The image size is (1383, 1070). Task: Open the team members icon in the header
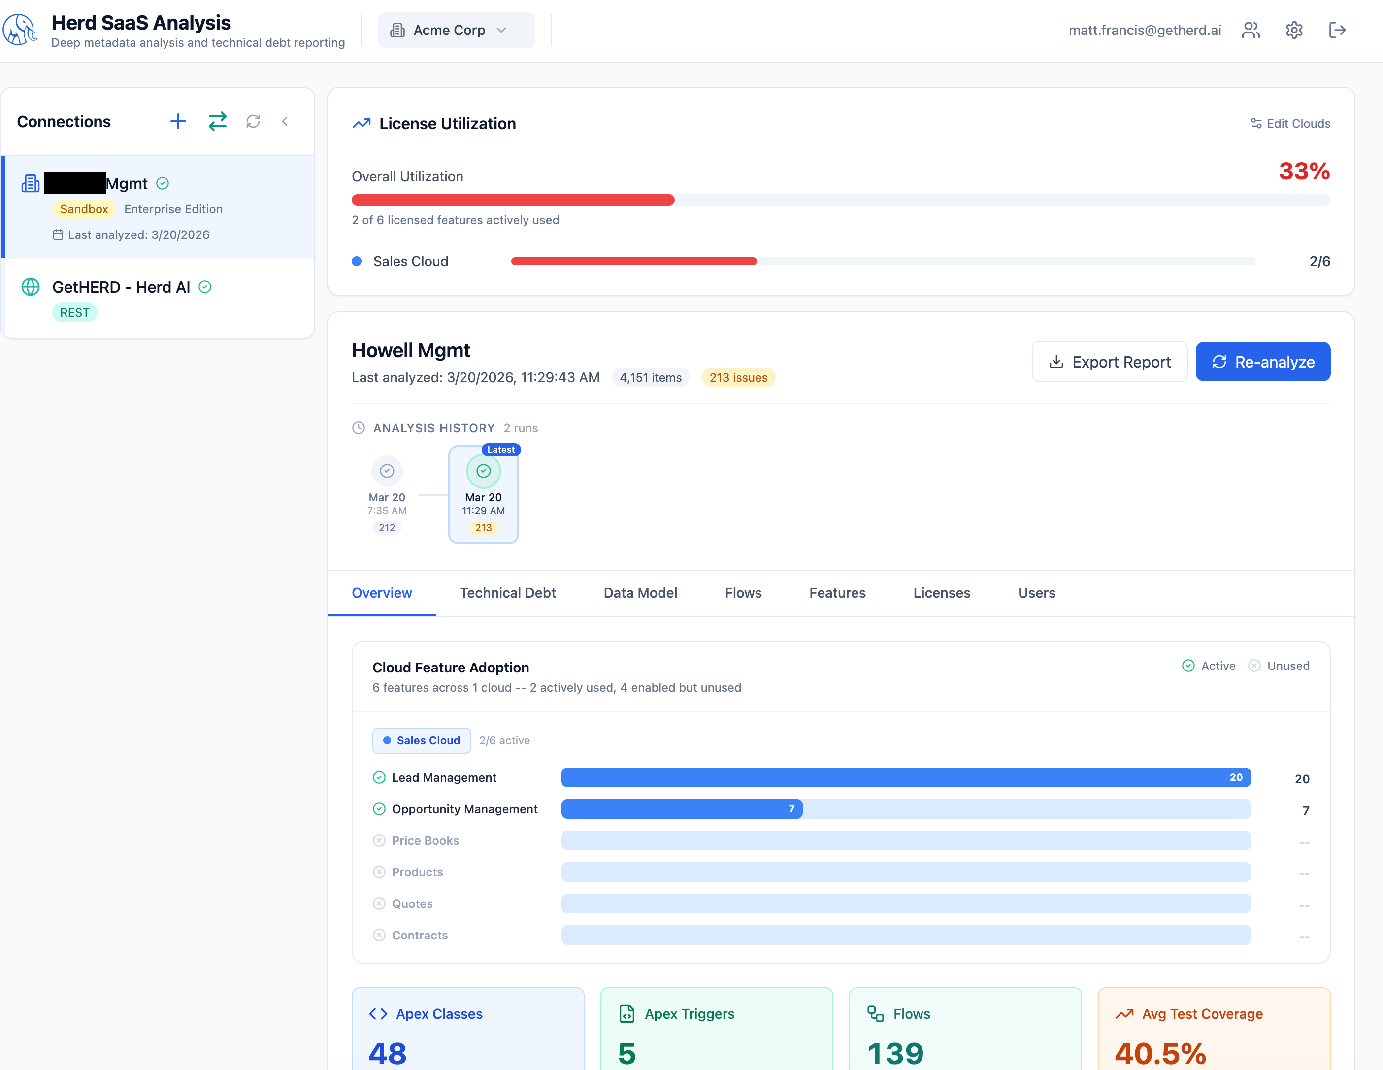pos(1251,30)
